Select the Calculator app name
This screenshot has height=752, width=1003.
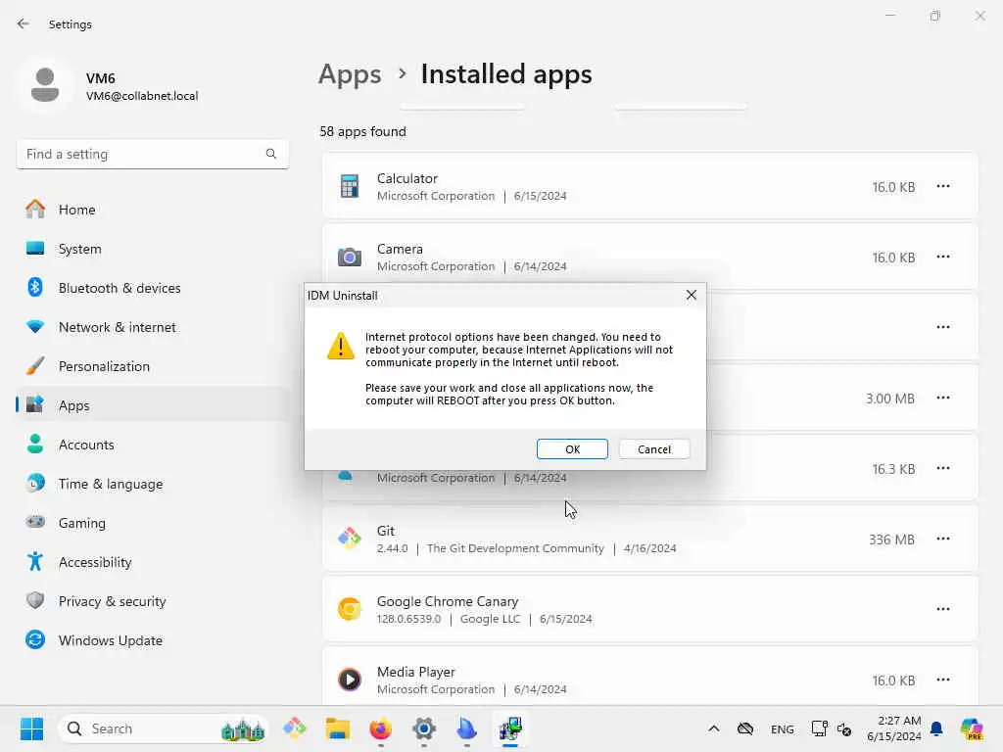tap(406, 178)
